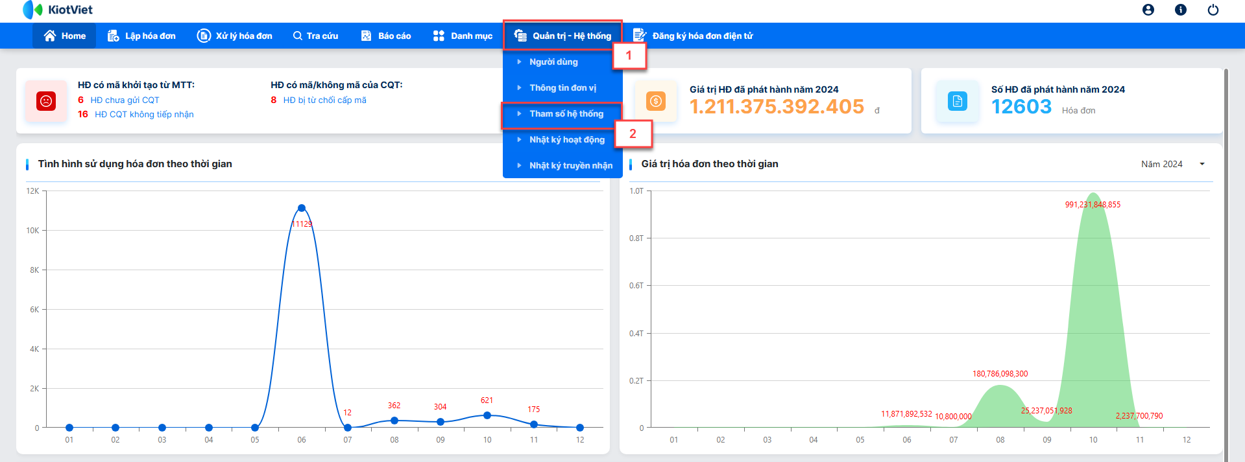Image resolution: width=1245 pixels, height=462 pixels.
Task: Open HĐ bị từ chối cấp mã link
Action: coord(324,100)
